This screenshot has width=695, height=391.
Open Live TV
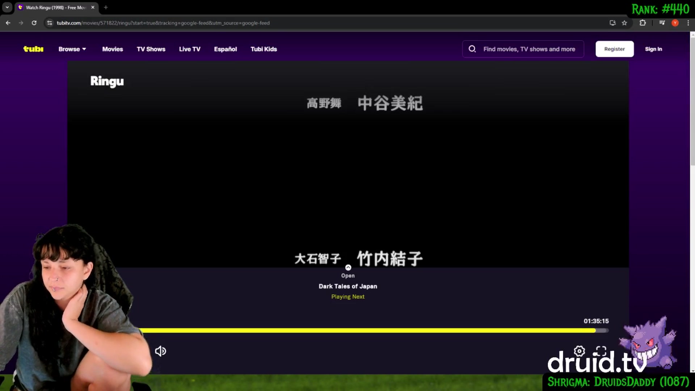(x=190, y=49)
